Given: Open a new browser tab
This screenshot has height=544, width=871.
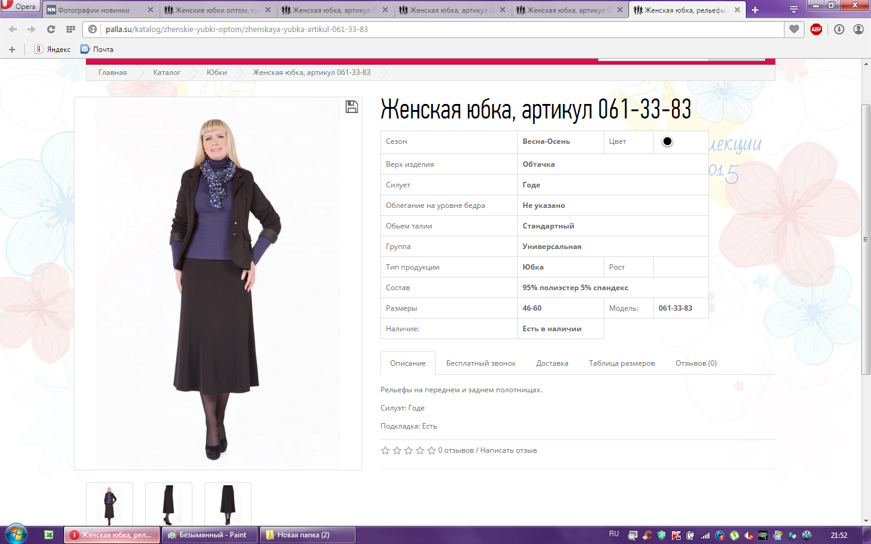Looking at the screenshot, I should [x=755, y=10].
